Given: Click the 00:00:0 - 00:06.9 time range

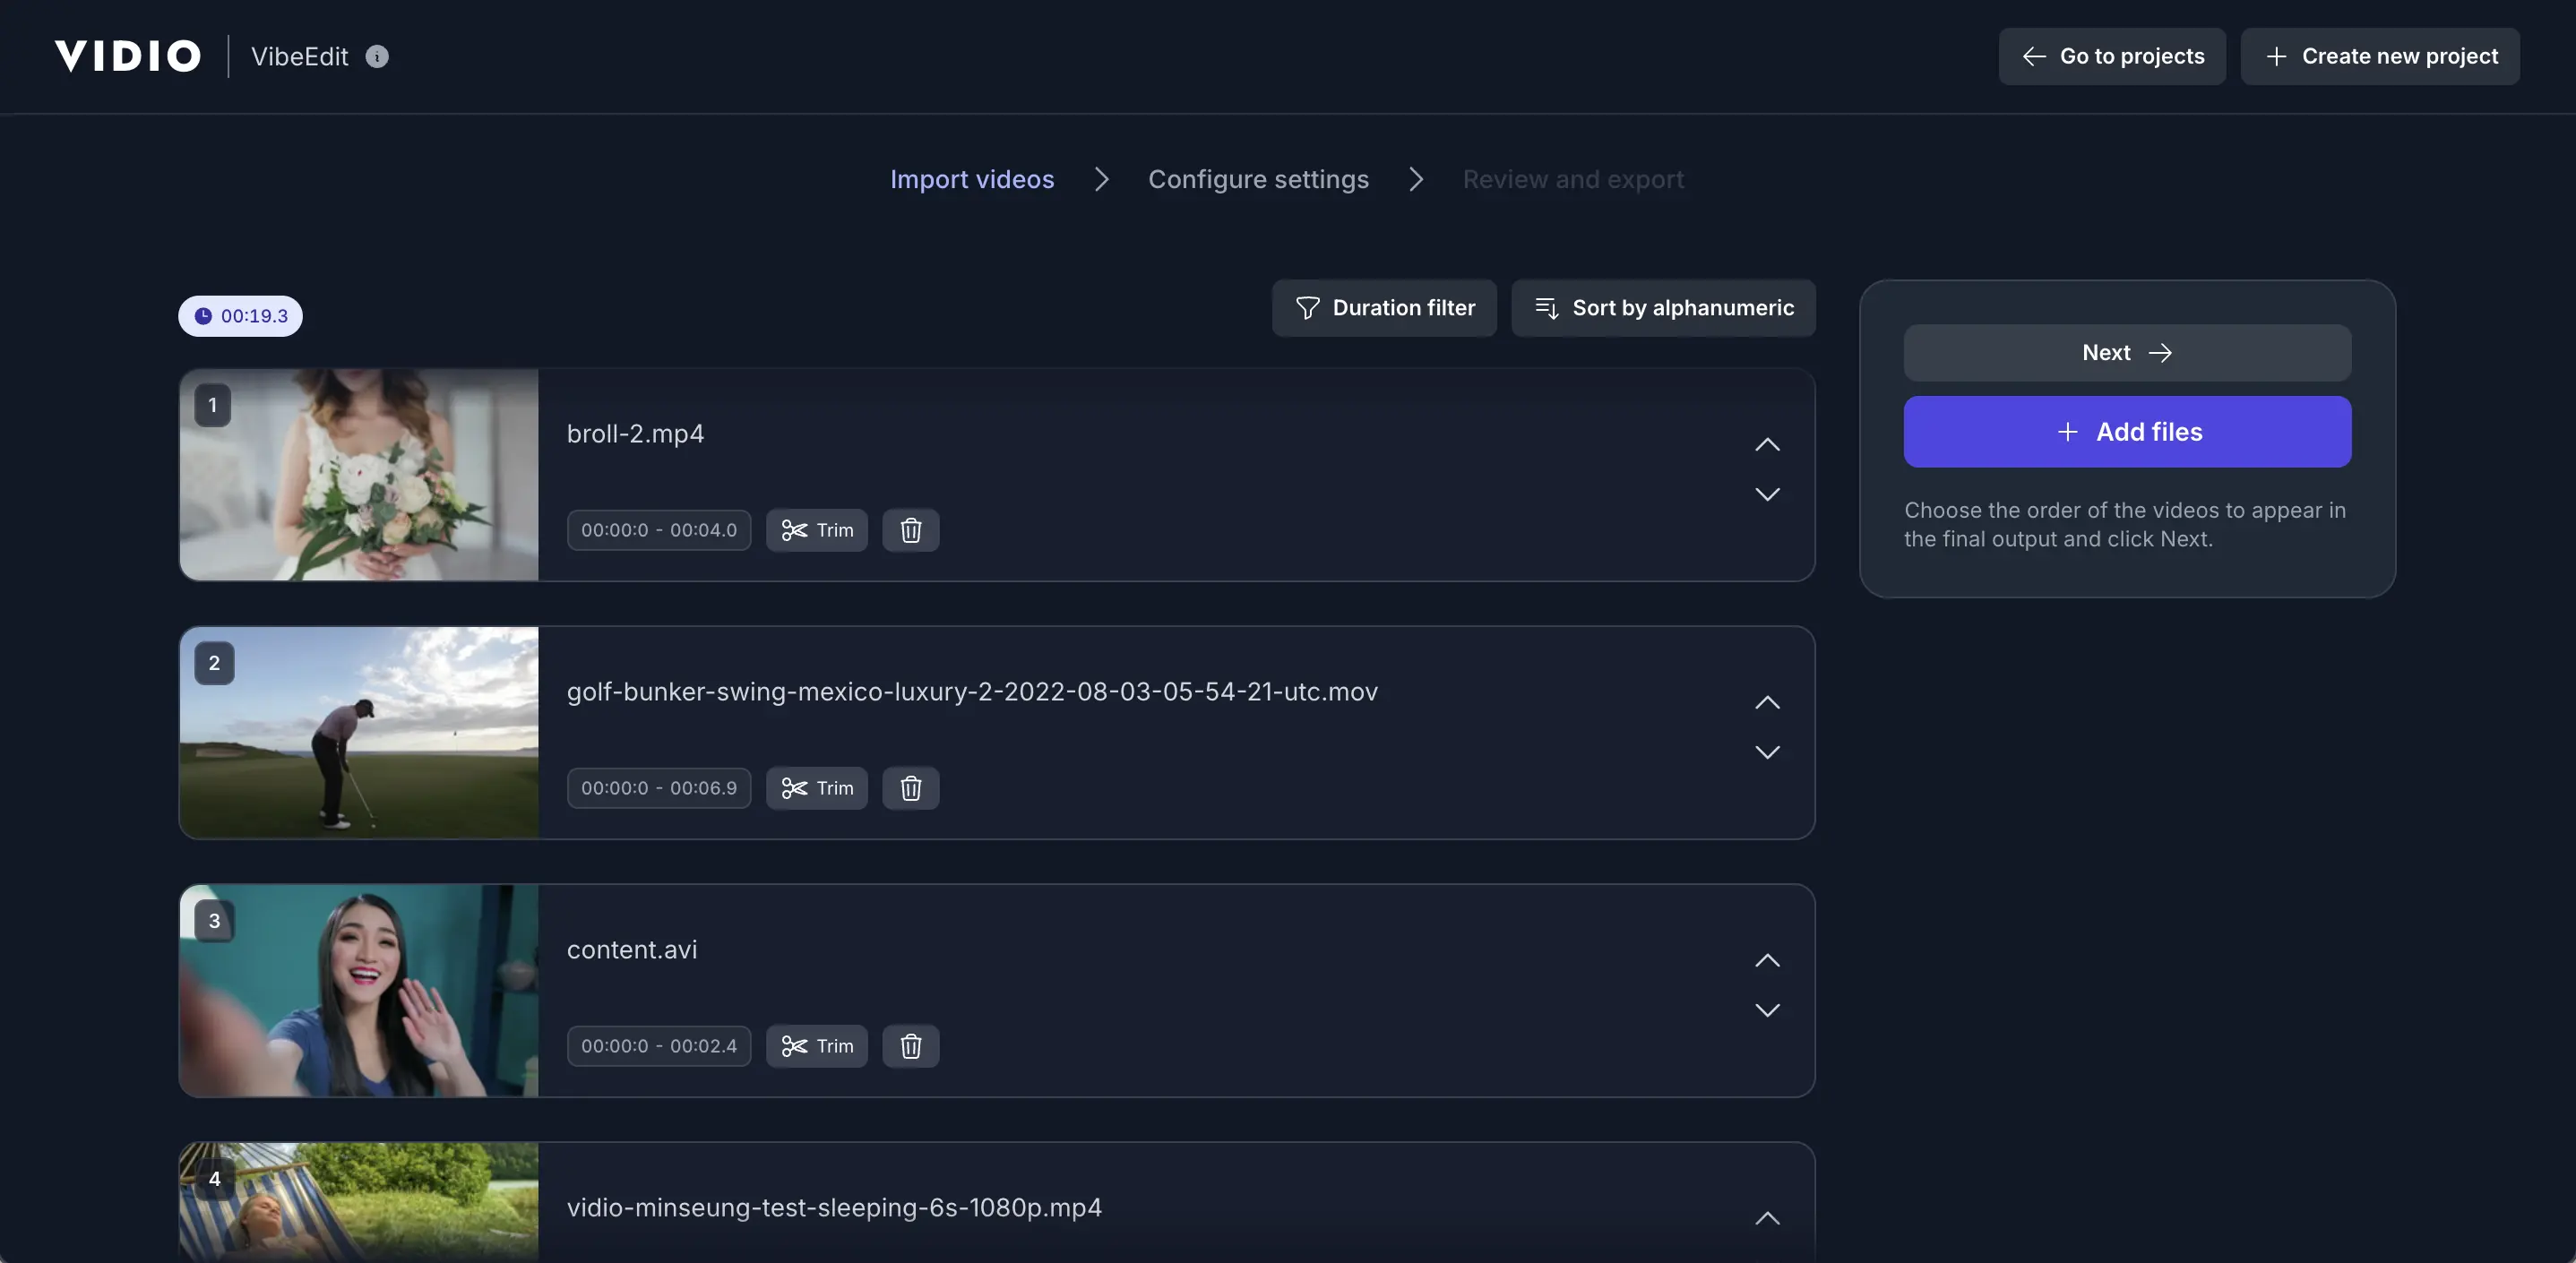Looking at the screenshot, I should click(659, 788).
